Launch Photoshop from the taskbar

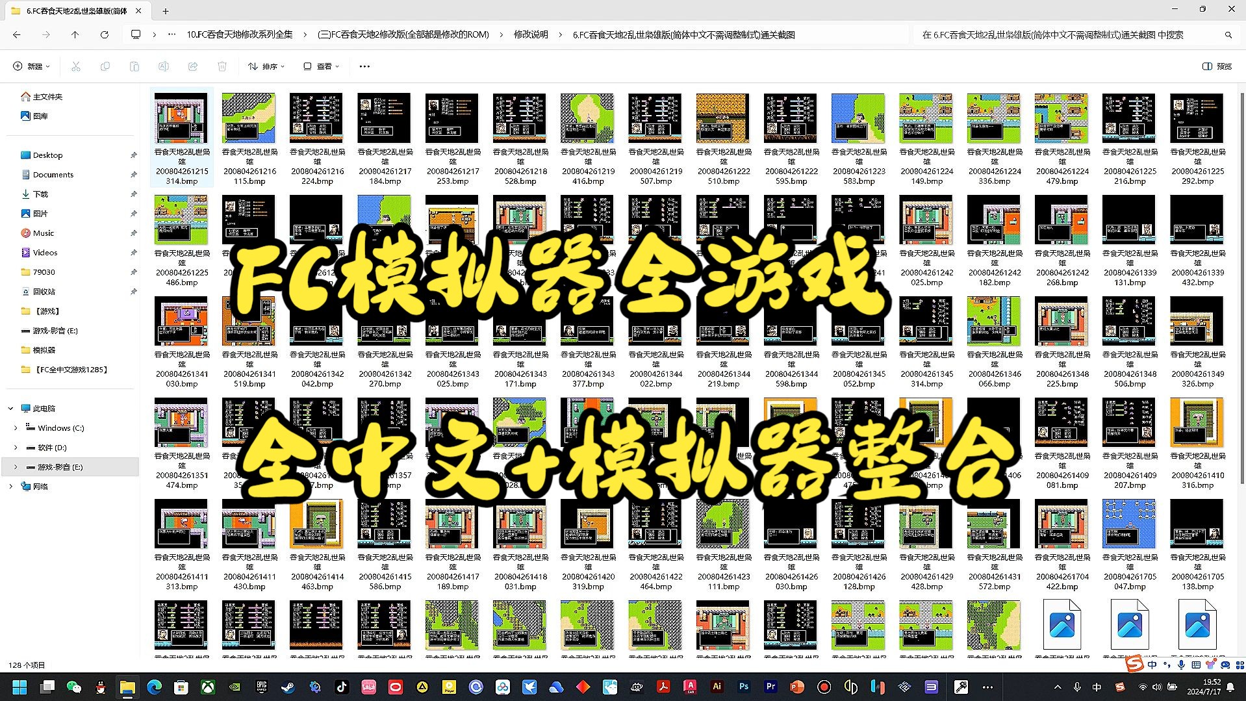tap(744, 687)
